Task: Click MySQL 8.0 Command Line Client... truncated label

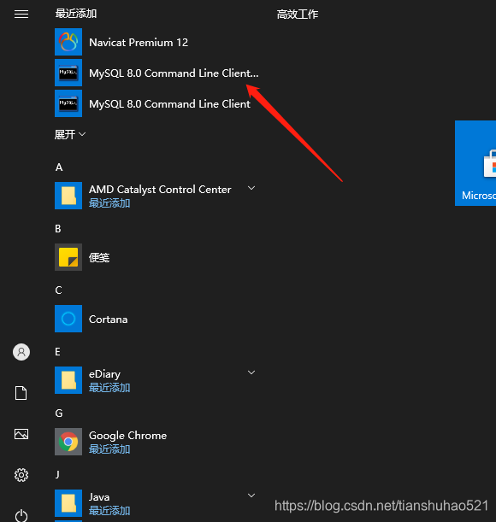Action: click(x=174, y=73)
